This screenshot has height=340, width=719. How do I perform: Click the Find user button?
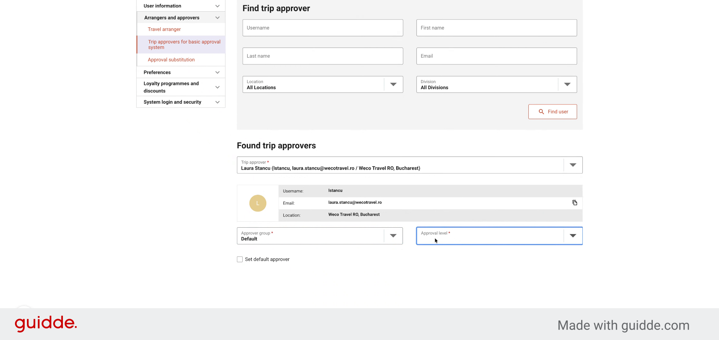click(x=553, y=112)
